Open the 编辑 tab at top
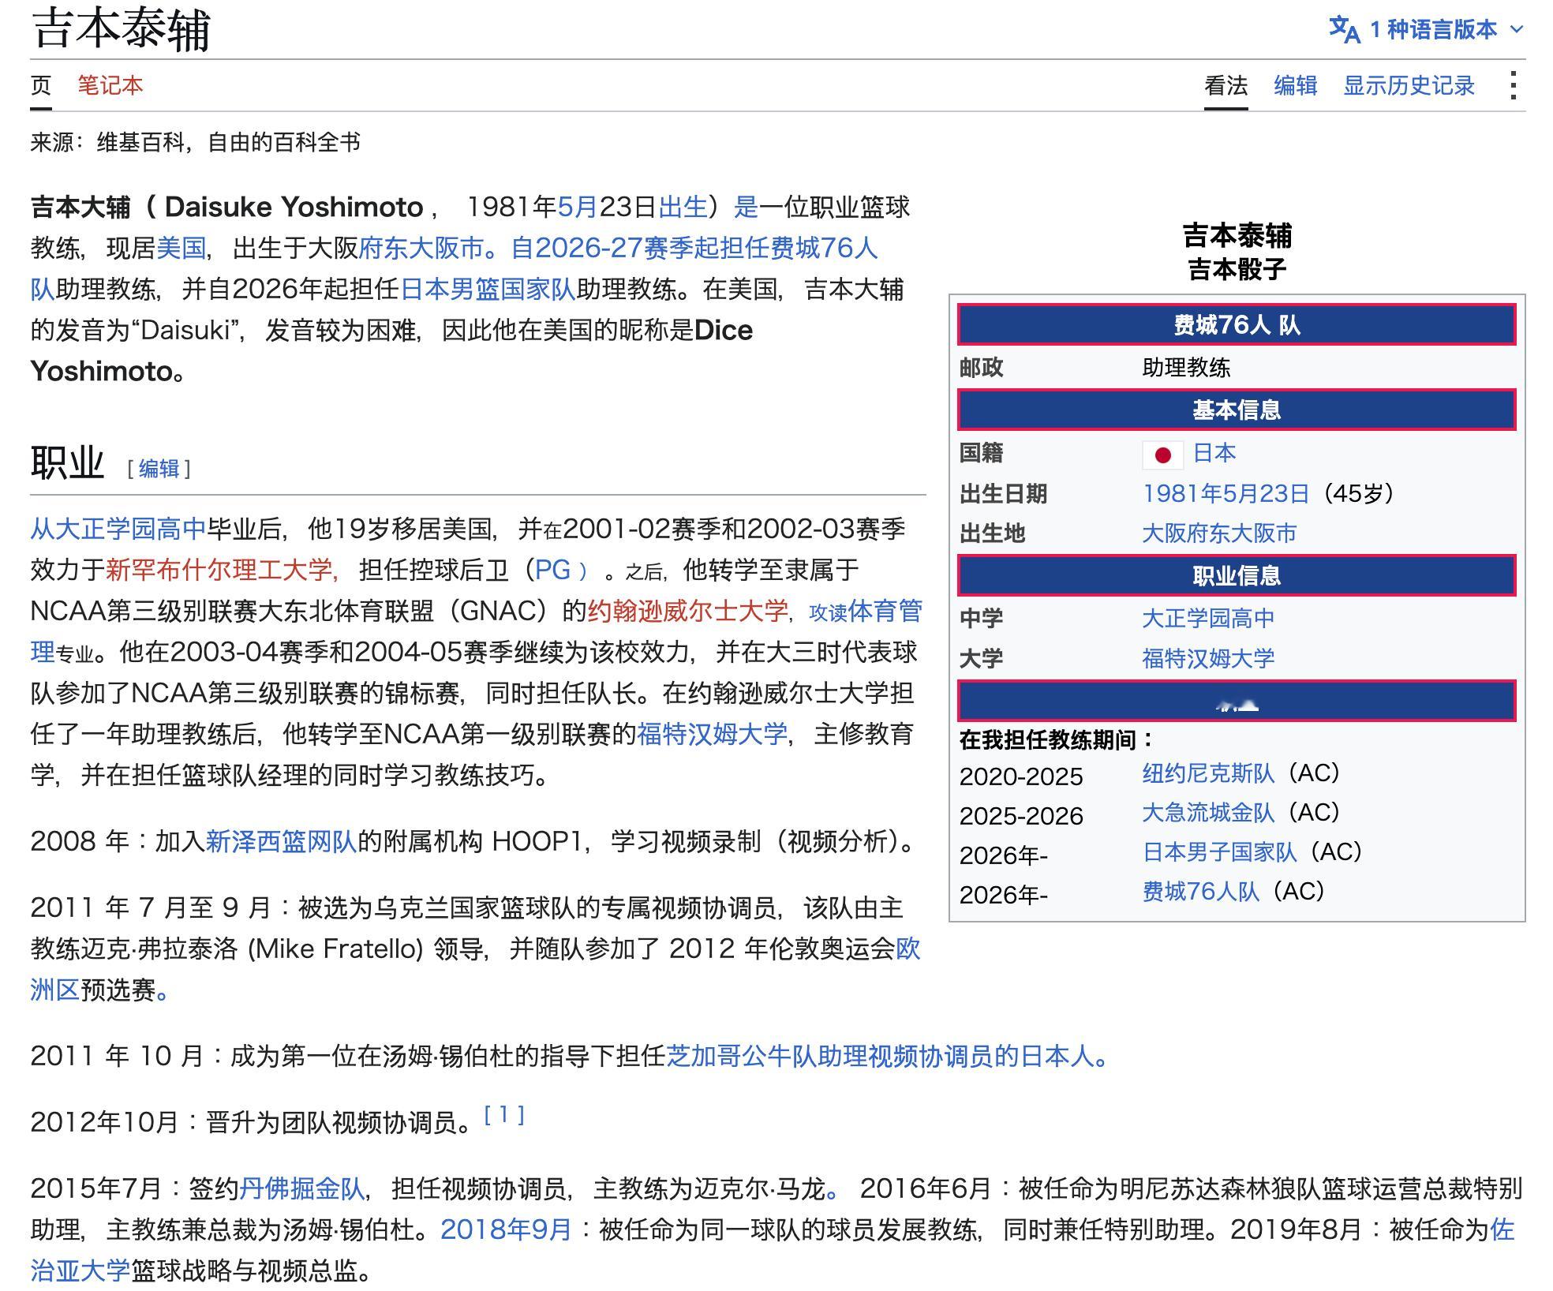 (1295, 85)
